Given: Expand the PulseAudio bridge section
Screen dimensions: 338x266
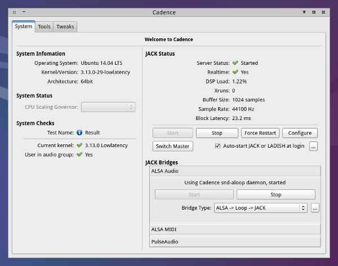Looking at the screenshot, I should (x=235, y=242).
